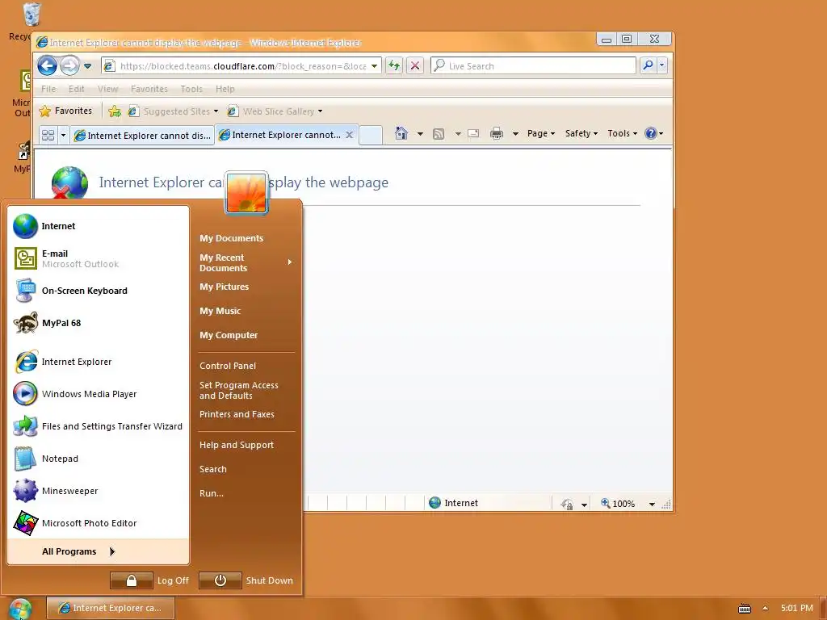Image resolution: width=827 pixels, height=620 pixels.
Task: Open the Tools menu in menu bar
Action: pos(191,89)
